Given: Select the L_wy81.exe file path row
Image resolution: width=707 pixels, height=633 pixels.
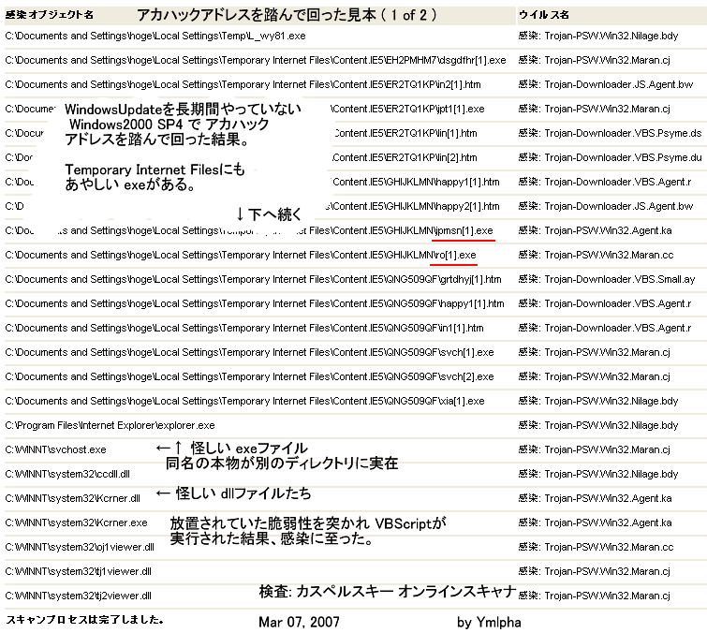Looking at the screenshot, I should (x=155, y=37).
